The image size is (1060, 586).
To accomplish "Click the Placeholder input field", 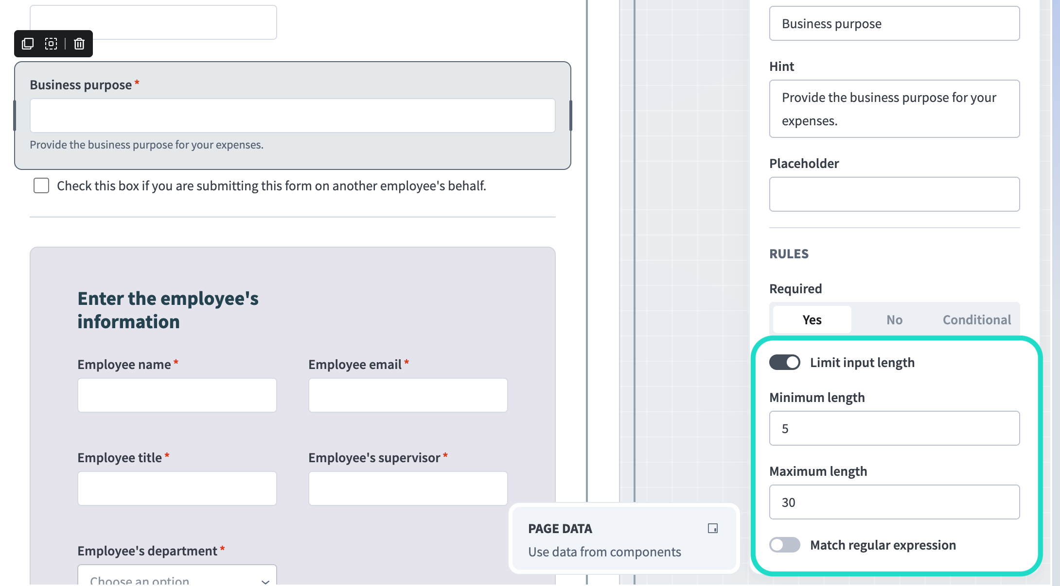I will 894,194.
